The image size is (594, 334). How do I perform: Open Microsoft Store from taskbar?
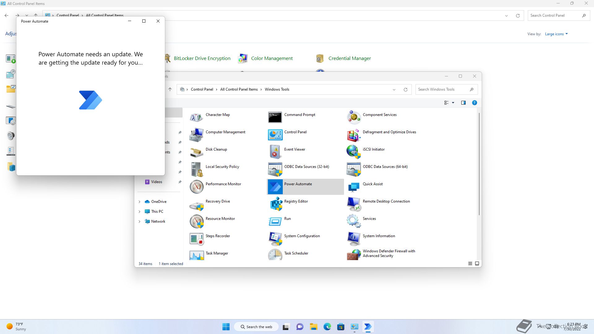click(341, 327)
